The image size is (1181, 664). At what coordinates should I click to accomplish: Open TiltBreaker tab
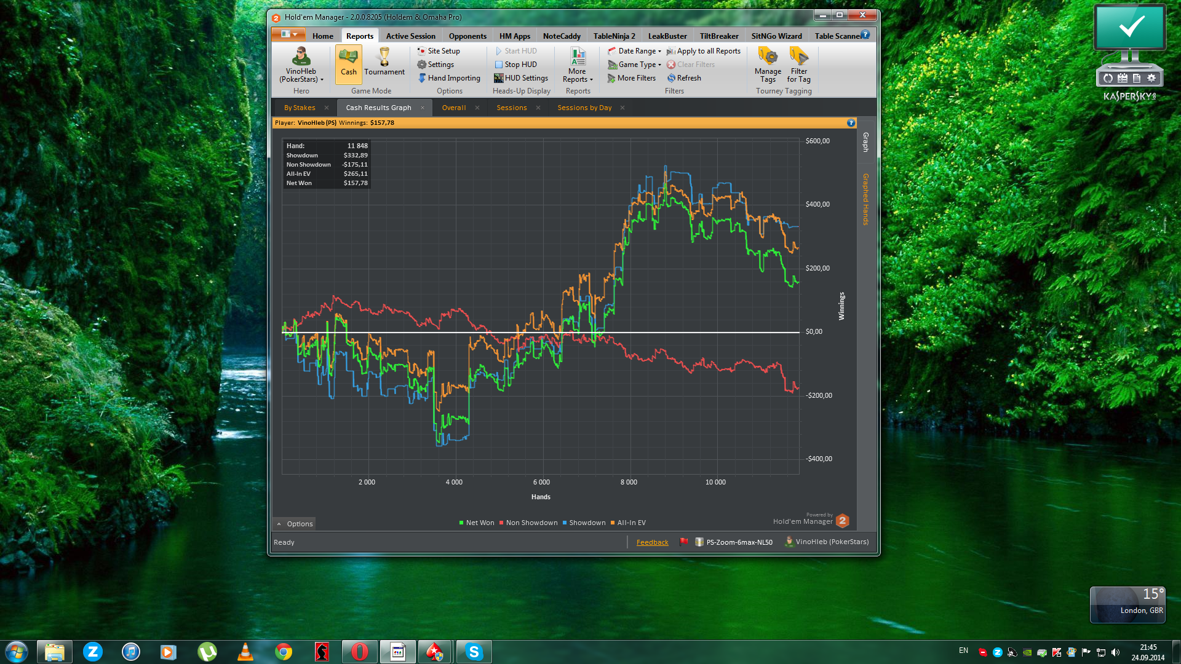point(719,36)
